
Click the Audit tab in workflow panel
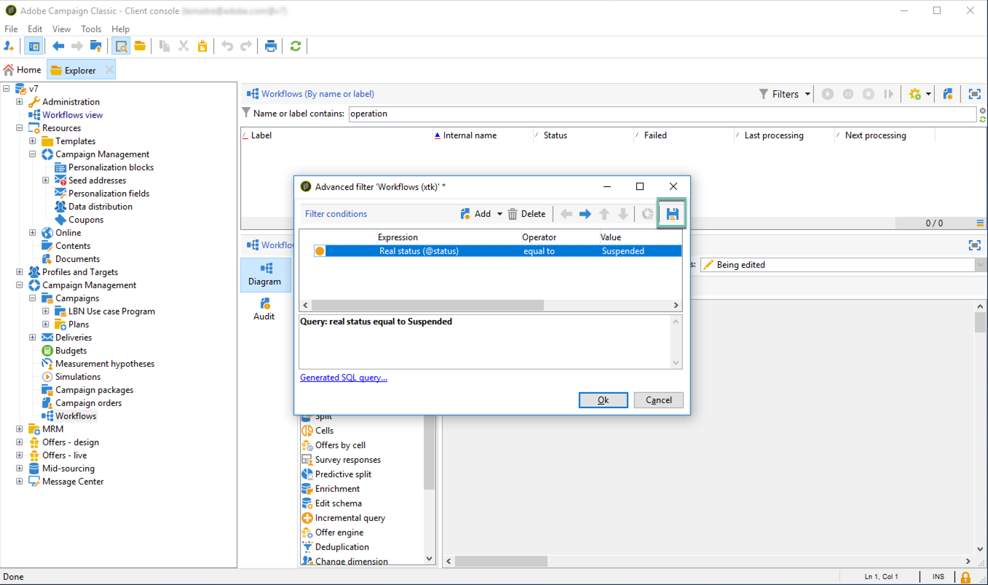click(264, 309)
